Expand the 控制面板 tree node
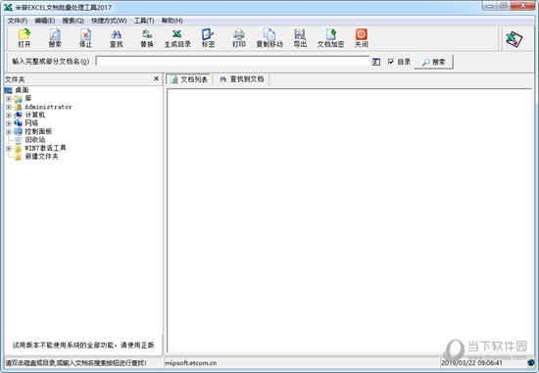Viewport: 539px width, 373px height. coord(9,131)
